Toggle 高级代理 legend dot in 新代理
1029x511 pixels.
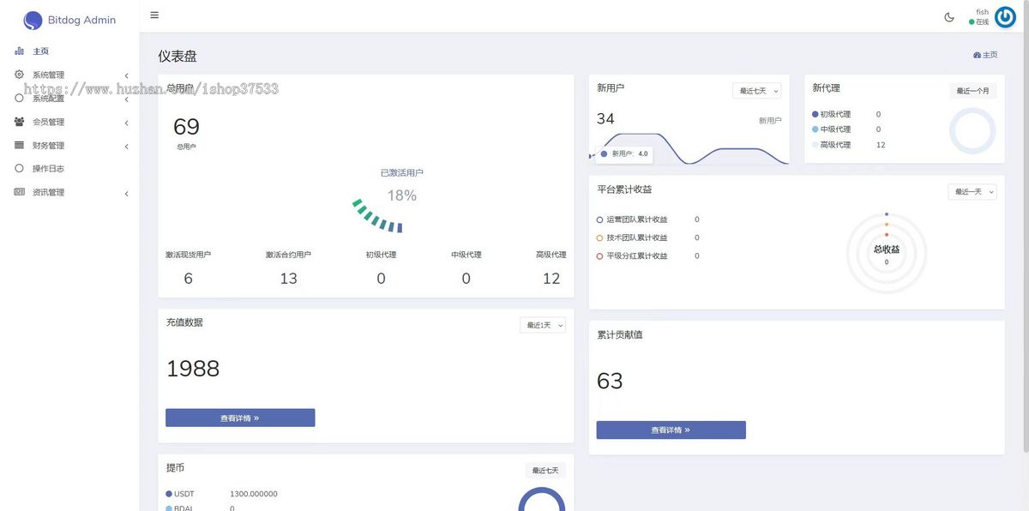815,145
